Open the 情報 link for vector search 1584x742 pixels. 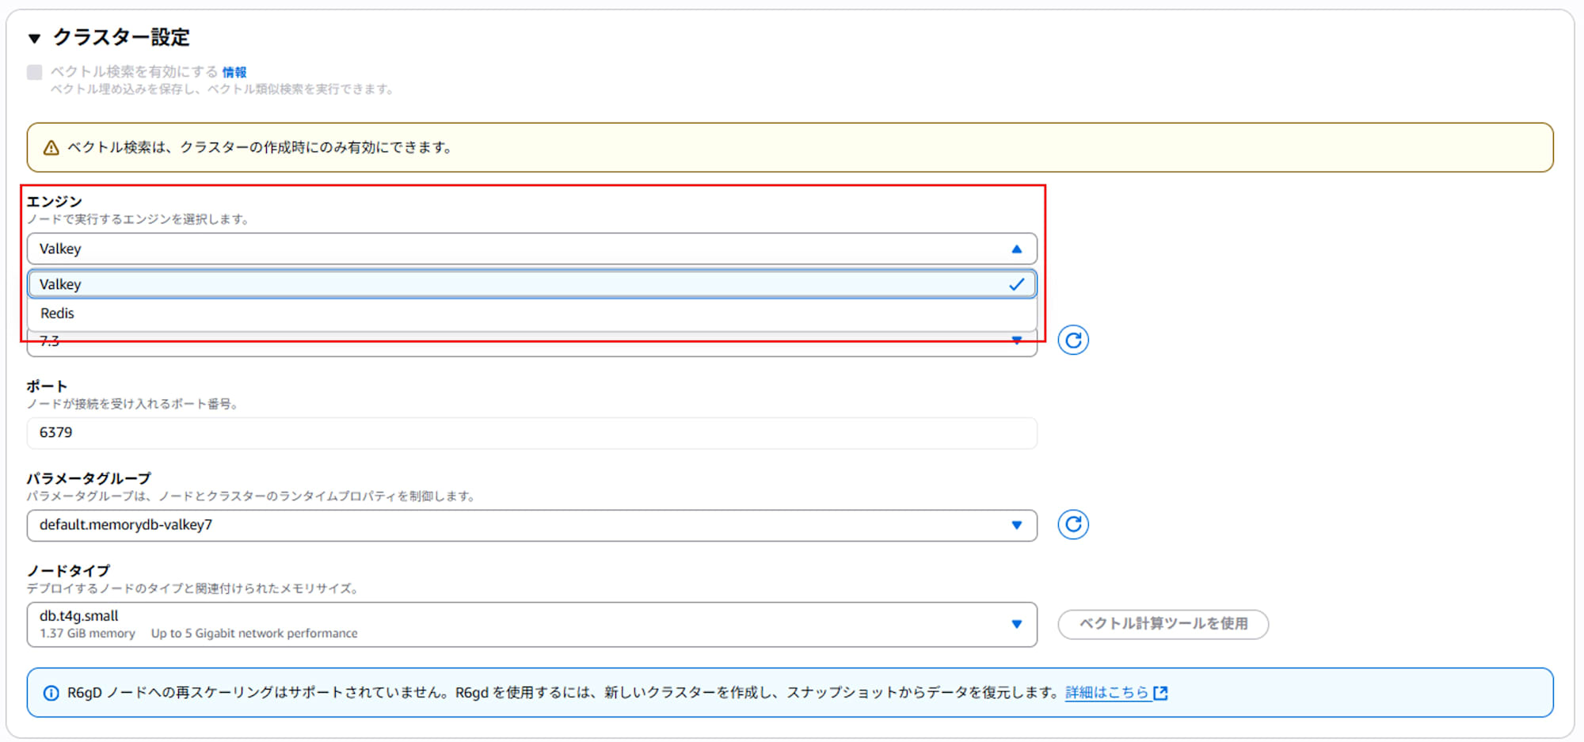point(234,72)
